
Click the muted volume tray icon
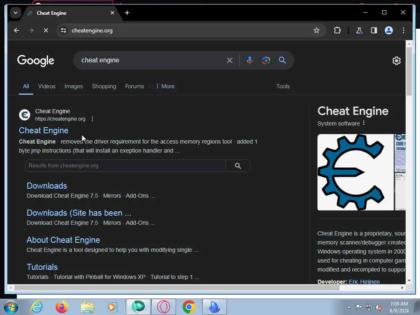click(379, 308)
